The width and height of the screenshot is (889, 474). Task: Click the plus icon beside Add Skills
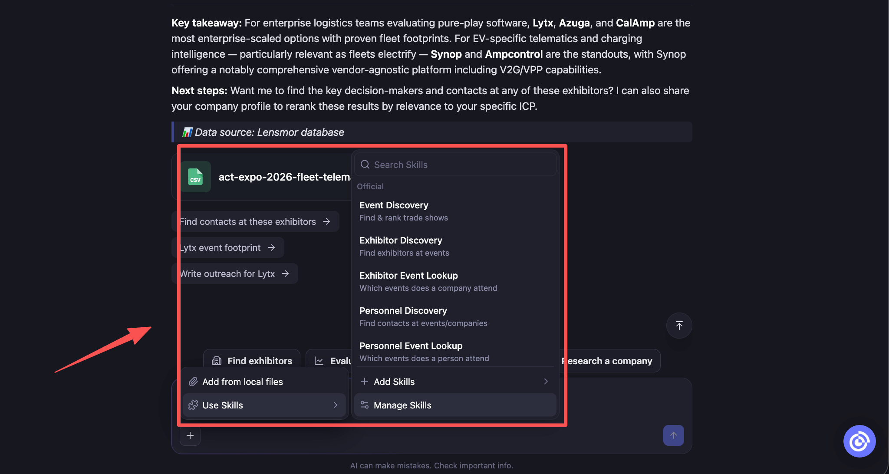tap(365, 382)
